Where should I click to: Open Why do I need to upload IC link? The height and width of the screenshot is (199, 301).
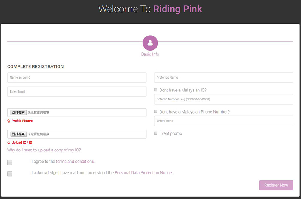(44, 150)
